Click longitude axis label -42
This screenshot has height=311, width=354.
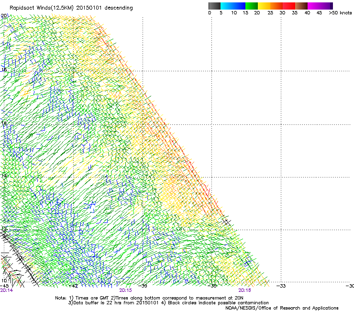(x=73, y=286)
